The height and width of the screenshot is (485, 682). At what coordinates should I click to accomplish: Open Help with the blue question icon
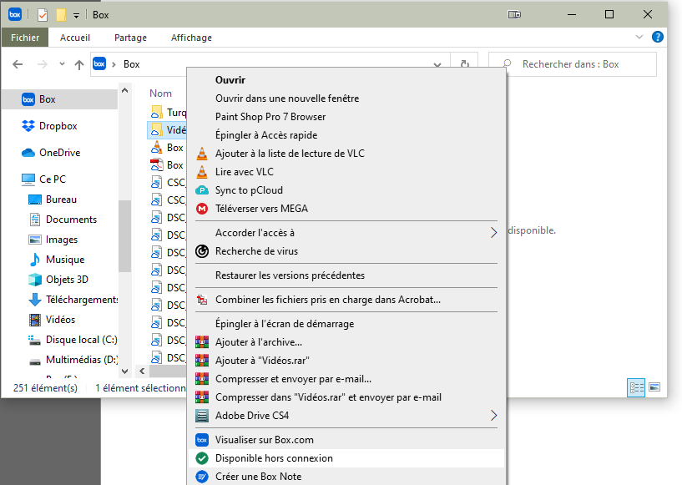pos(658,37)
